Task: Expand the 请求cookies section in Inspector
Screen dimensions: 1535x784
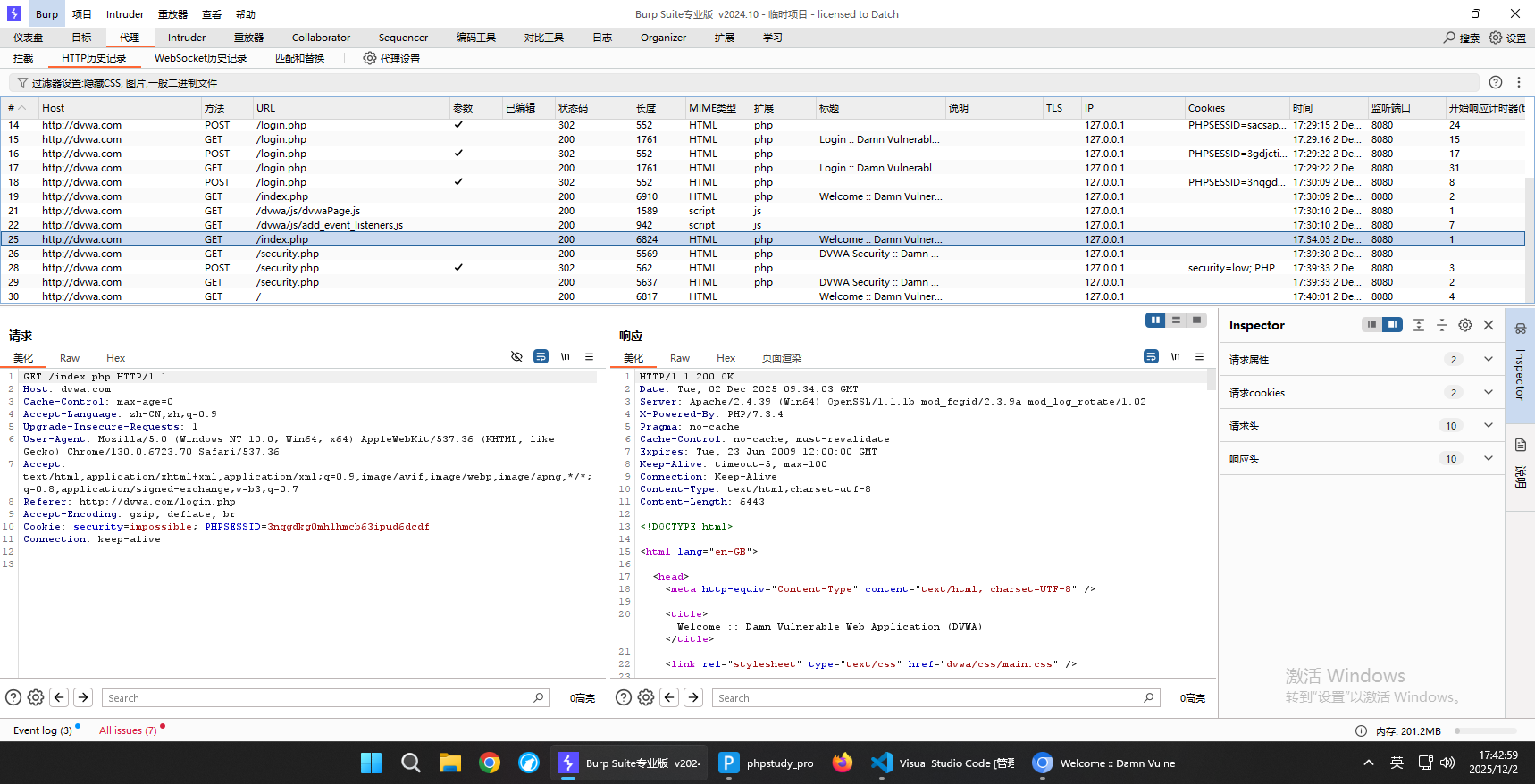Action: [x=1488, y=392]
